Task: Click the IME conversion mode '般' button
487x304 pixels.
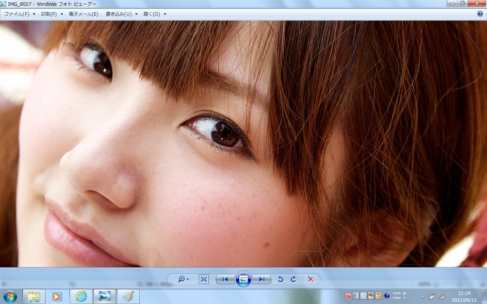Action: click(363, 296)
